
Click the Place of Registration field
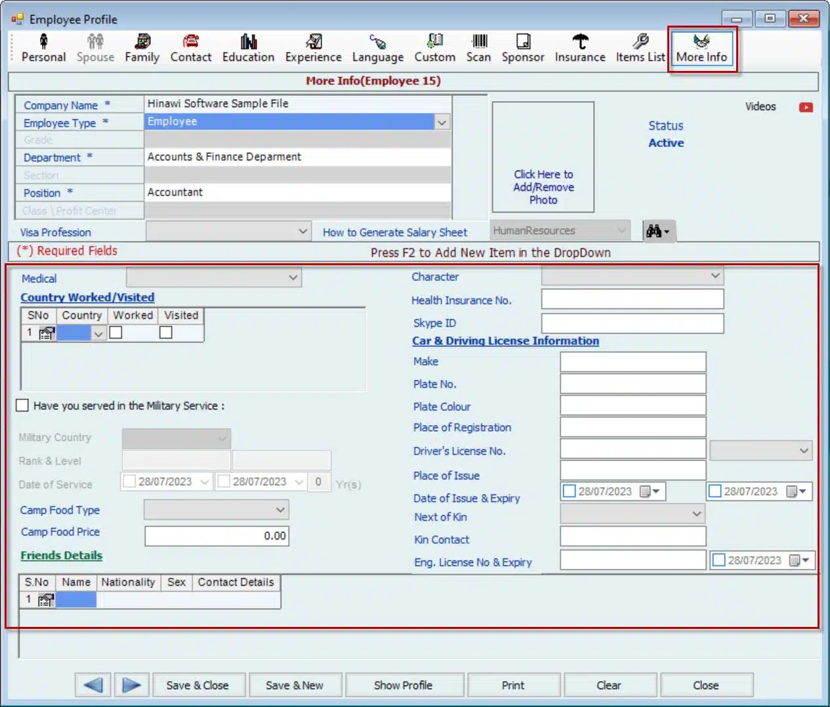(633, 427)
